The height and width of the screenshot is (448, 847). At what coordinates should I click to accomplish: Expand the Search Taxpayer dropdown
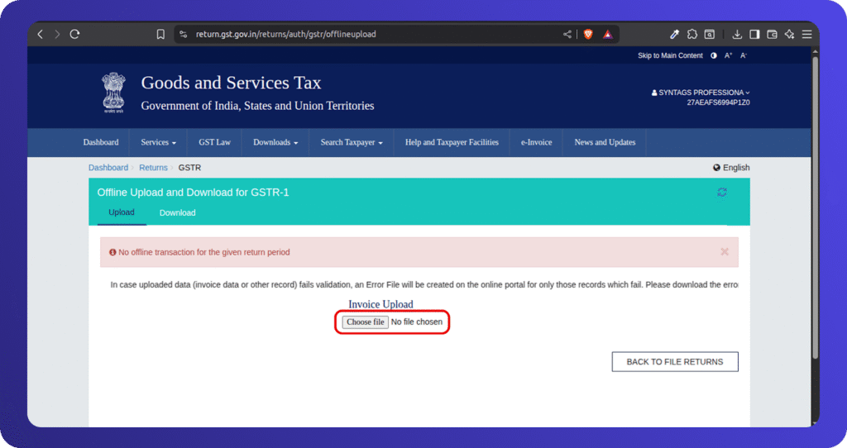coord(351,142)
